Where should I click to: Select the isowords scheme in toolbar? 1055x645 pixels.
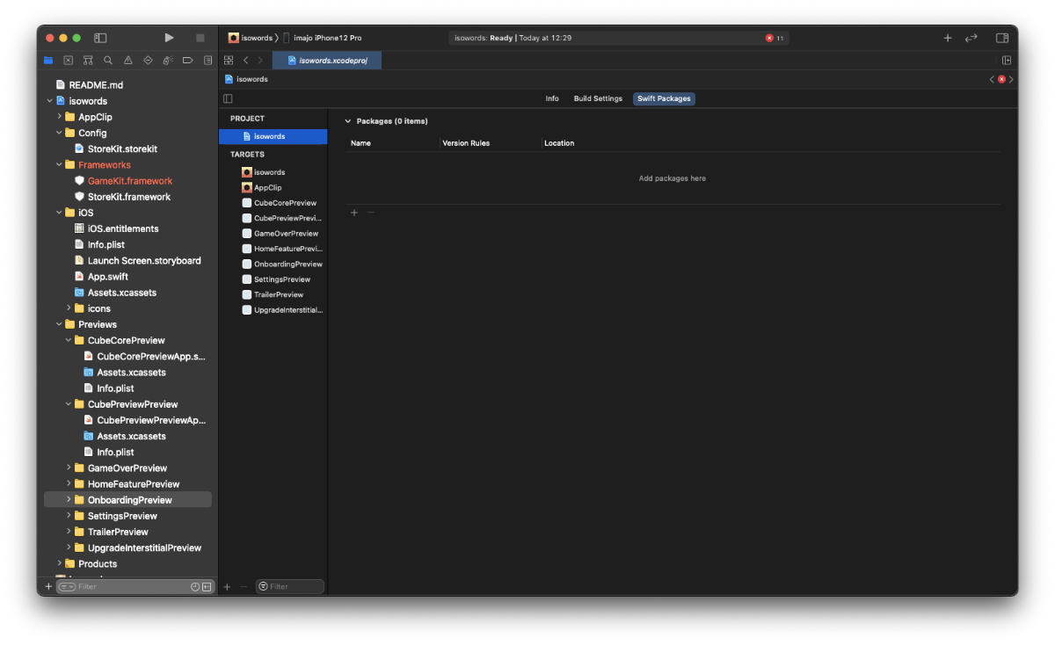click(x=251, y=38)
